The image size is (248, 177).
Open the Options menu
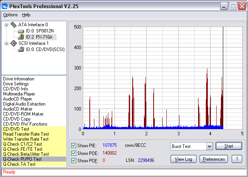pyautogui.click(x=10, y=15)
